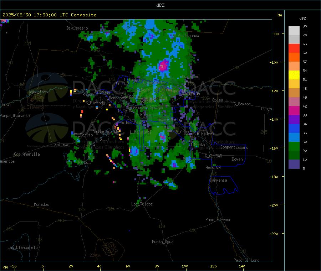
Task: Click the Salinas map label
Action: point(62,145)
